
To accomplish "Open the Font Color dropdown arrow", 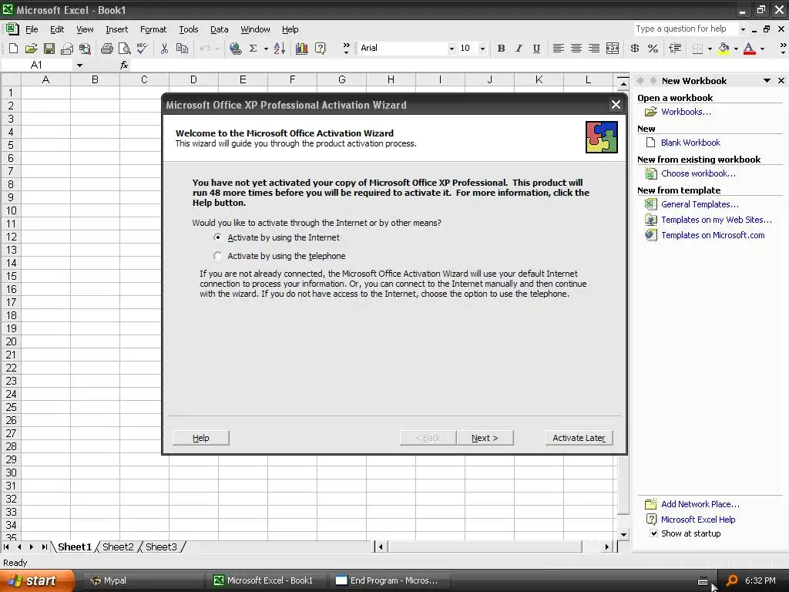I will 762,49.
